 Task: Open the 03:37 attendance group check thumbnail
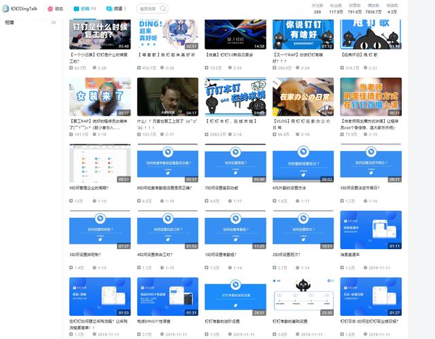click(168, 163)
